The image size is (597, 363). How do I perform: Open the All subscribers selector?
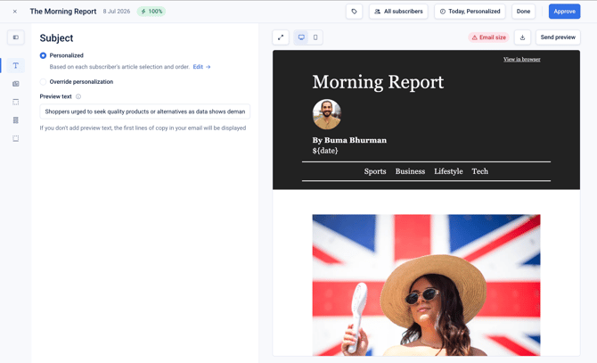click(398, 12)
